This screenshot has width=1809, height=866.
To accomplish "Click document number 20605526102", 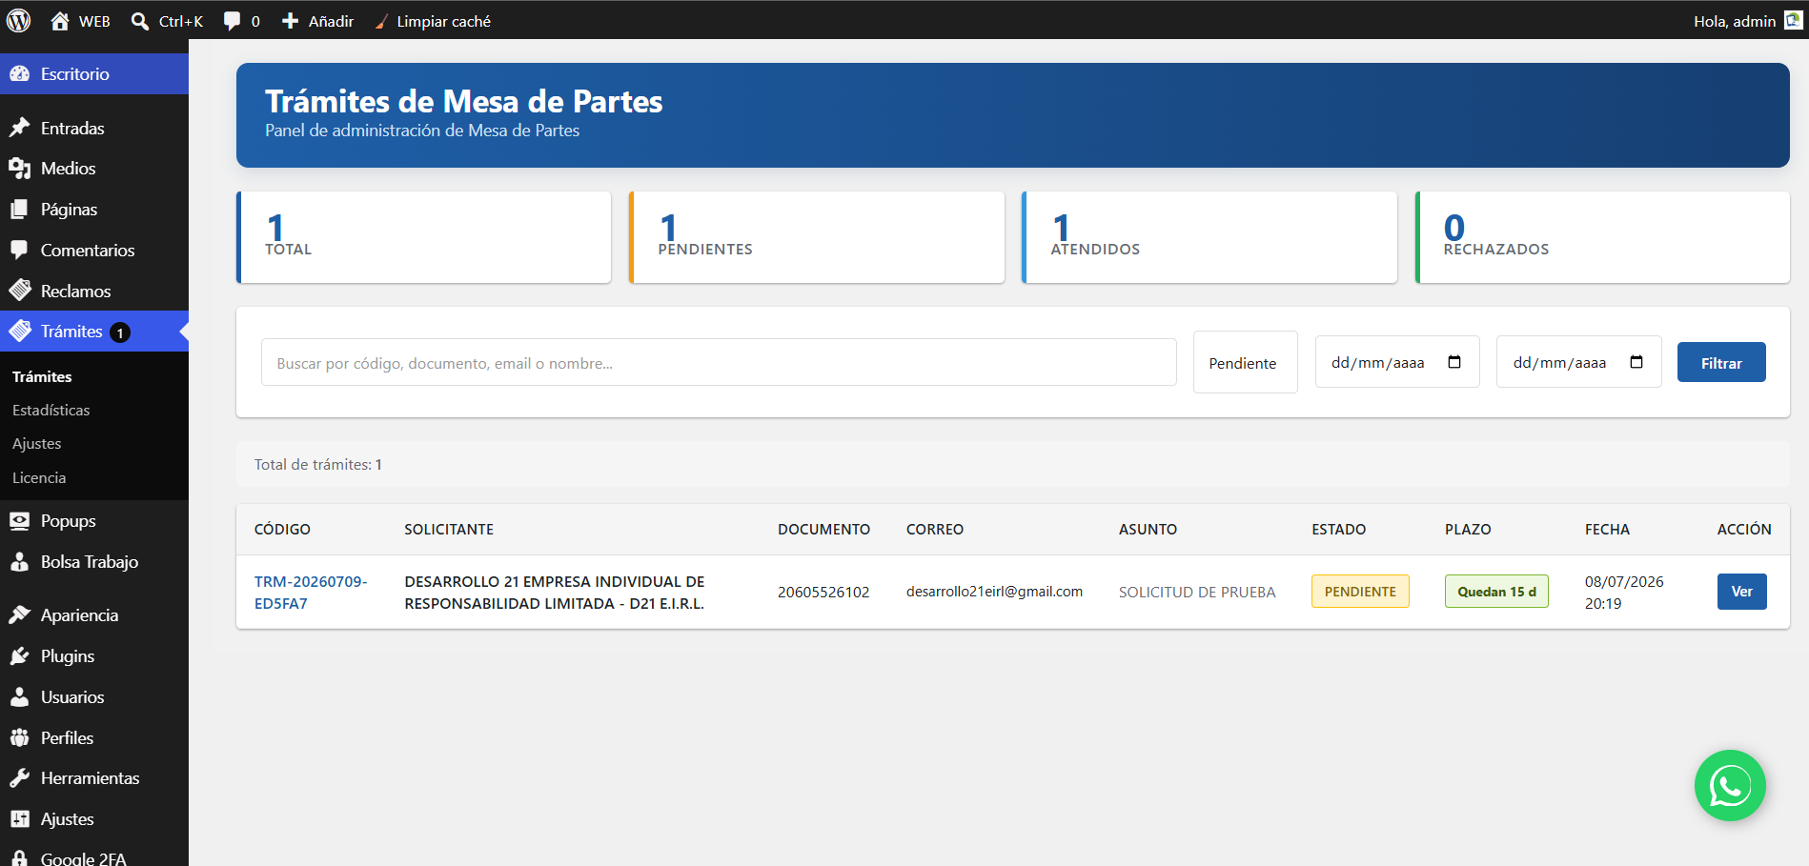I will [823, 593].
